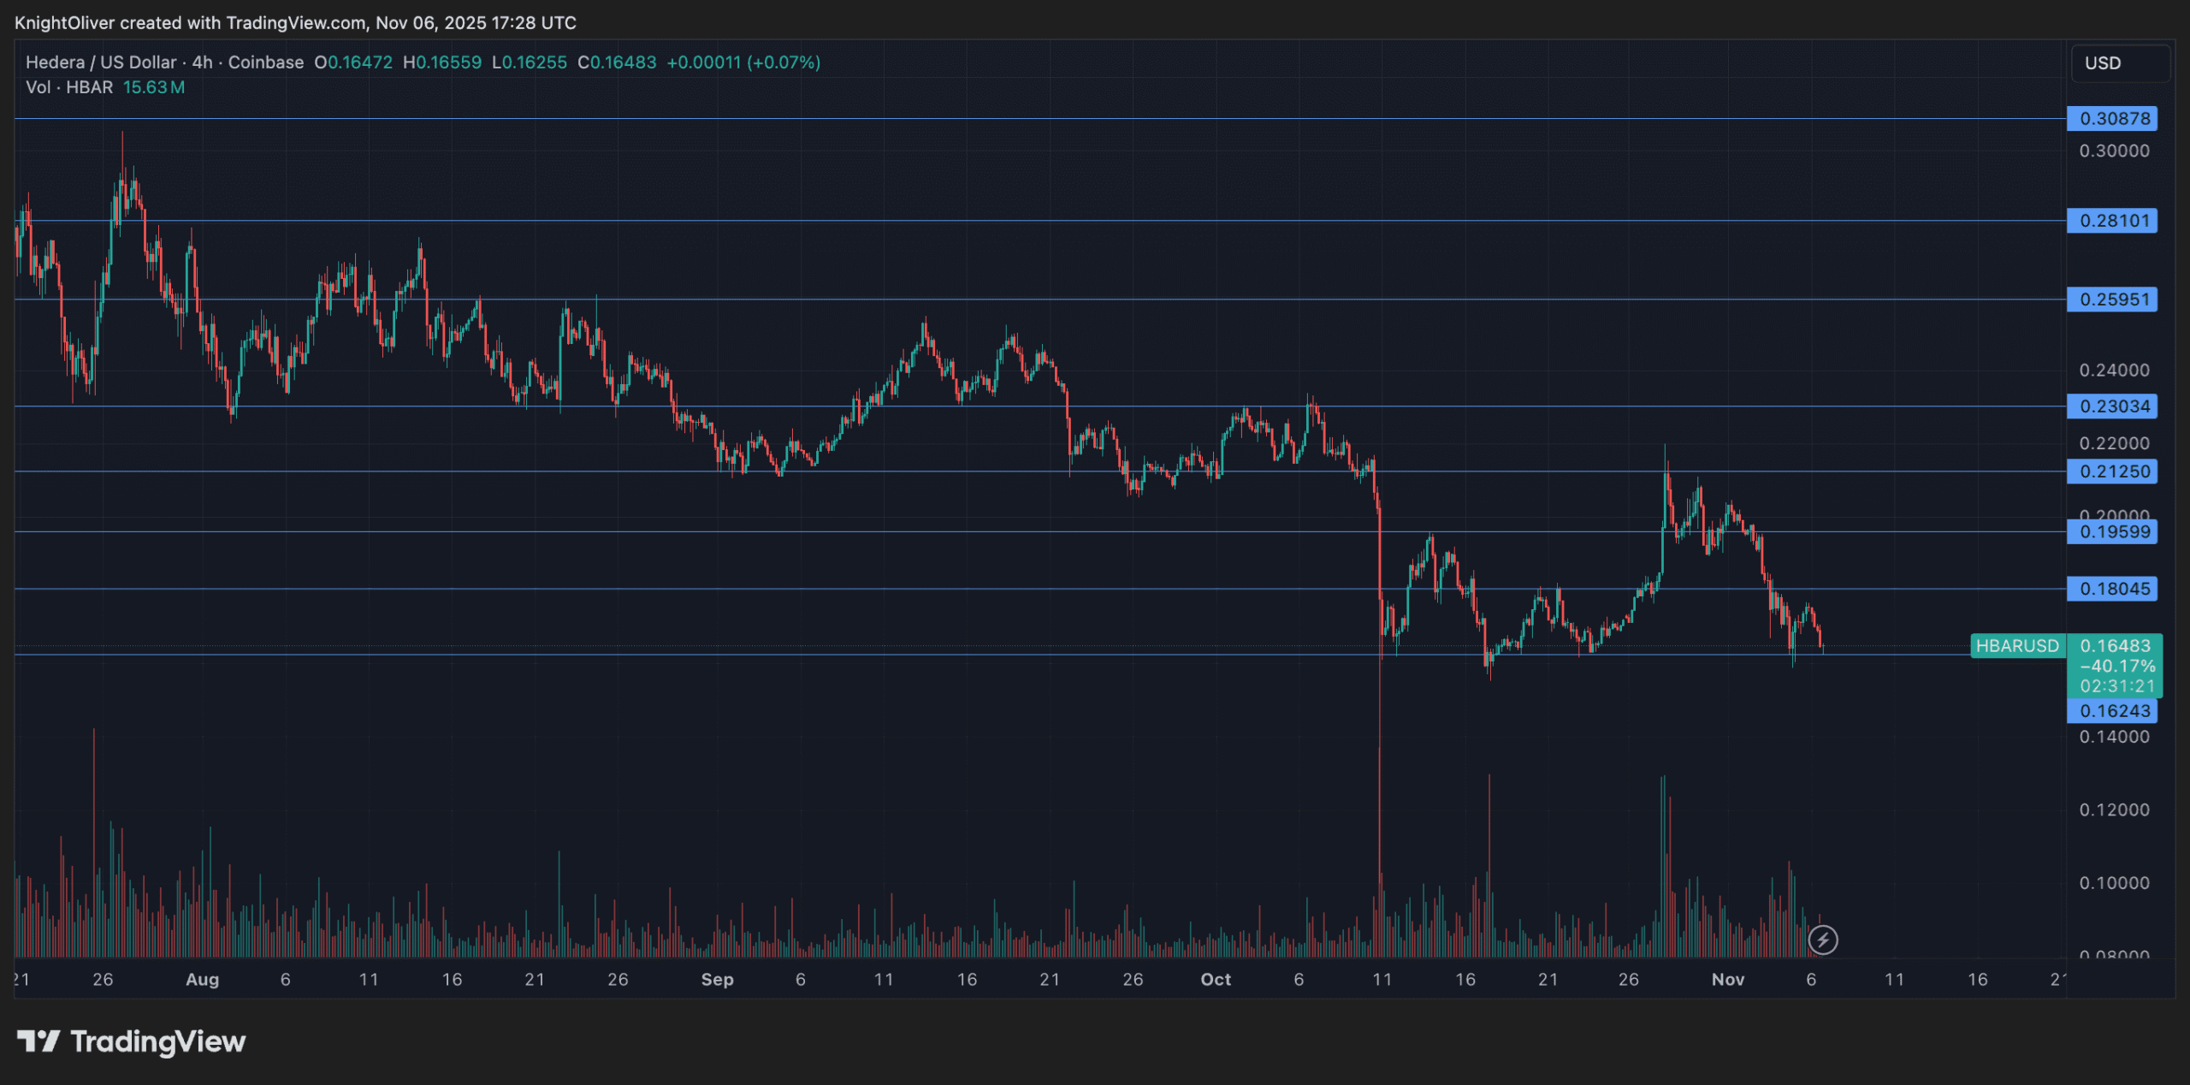The image size is (2190, 1085).
Task: Click the Coinbase exchange label in the legend
Action: click(267, 62)
